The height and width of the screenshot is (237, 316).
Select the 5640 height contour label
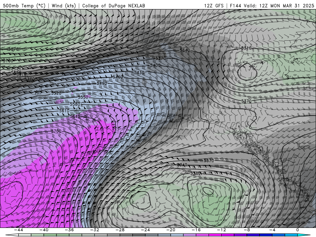[75, 117]
